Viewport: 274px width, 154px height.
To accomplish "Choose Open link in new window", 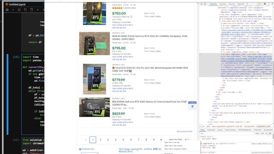I will point(173,145).
